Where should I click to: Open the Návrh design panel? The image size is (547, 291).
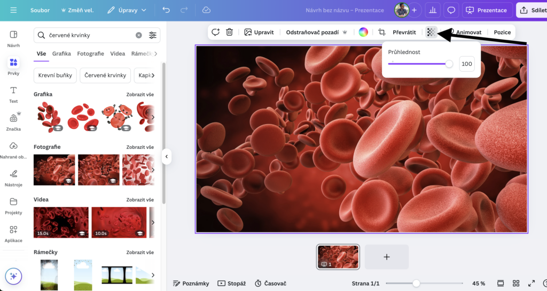pyautogui.click(x=13, y=39)
